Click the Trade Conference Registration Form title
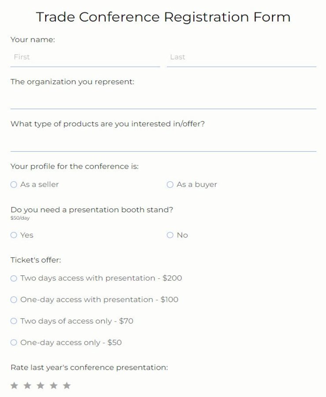Viewport: 326px width, 397px height. pyautogui.click(x=163, y=17)
